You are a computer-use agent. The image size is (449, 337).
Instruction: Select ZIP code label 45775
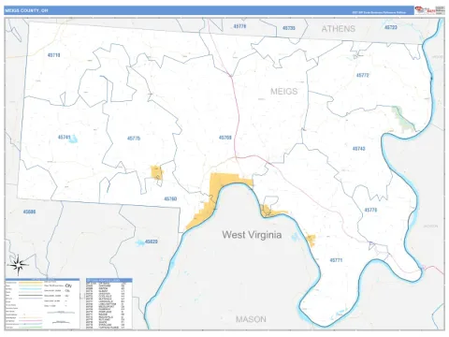(x=134, y=139)
